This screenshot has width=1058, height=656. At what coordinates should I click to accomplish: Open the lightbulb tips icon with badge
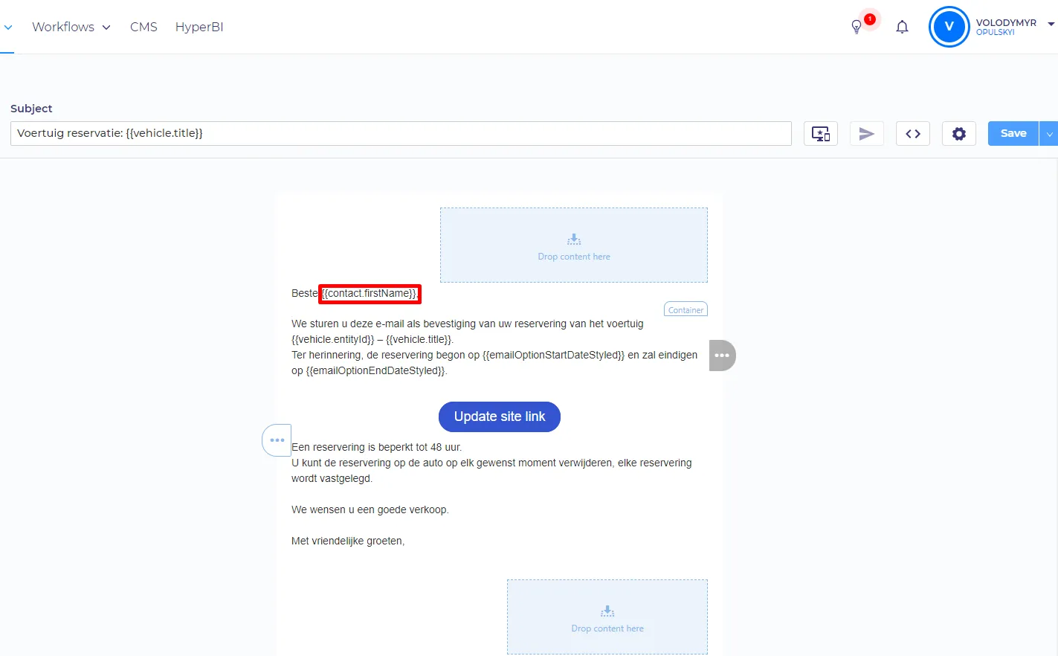(x=857, y=27)
